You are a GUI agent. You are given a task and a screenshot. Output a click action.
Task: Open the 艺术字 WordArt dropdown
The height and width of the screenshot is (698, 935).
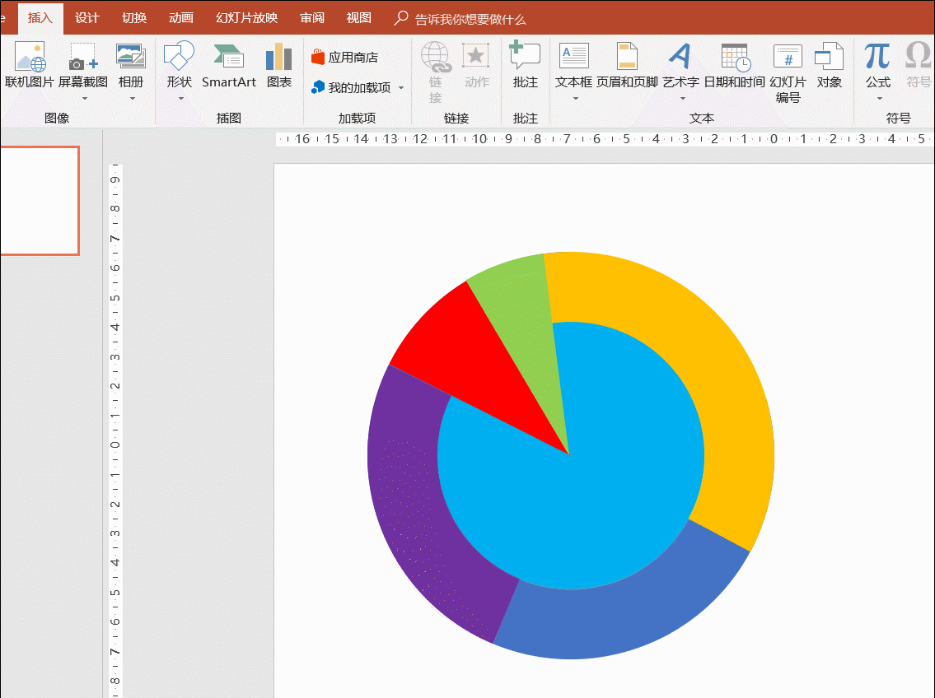pyautogui.click(x=681, y=99)
